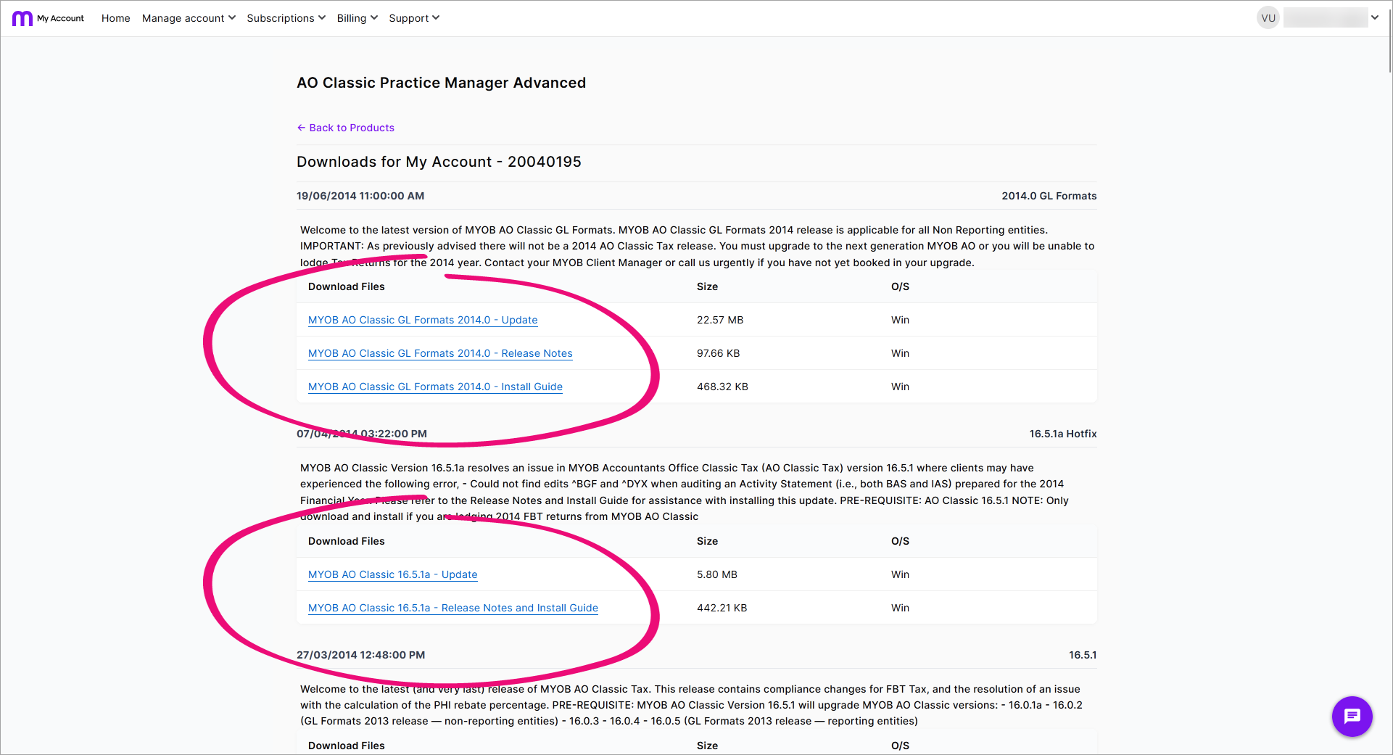This screenshot has height=755, width=1393.
Task: Open GL Formats 2014.0 - Release Notes link
Action: (440, 353)
